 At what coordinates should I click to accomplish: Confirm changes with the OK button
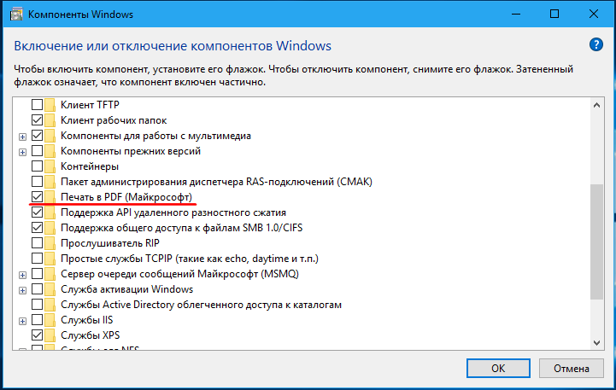pyautogui.click(x=498, y=369)
